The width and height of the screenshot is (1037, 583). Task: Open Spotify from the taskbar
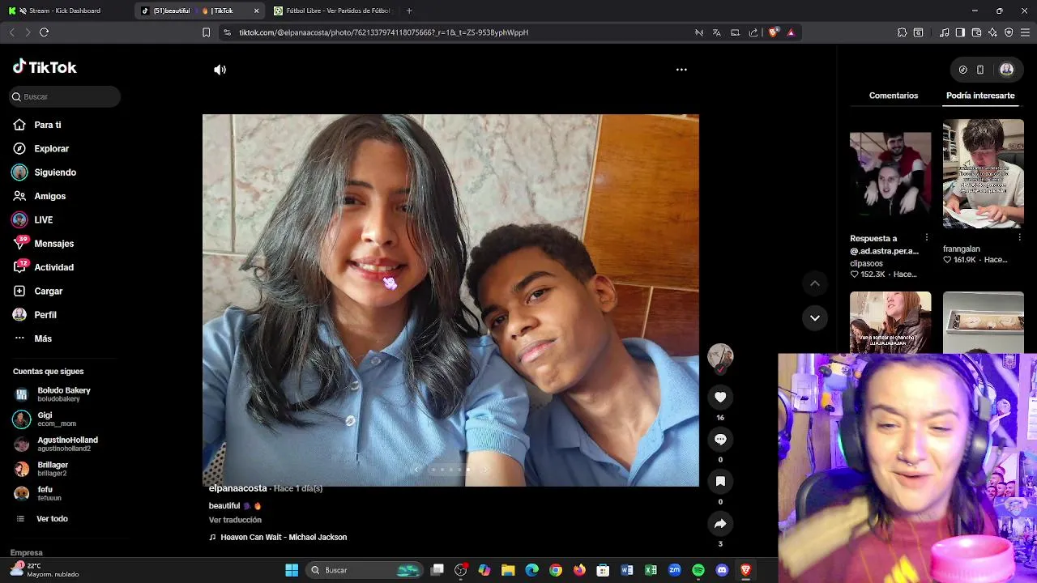(698, 570)
